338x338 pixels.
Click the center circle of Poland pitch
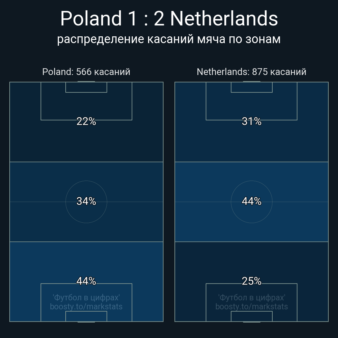click(x=86, y=202)
